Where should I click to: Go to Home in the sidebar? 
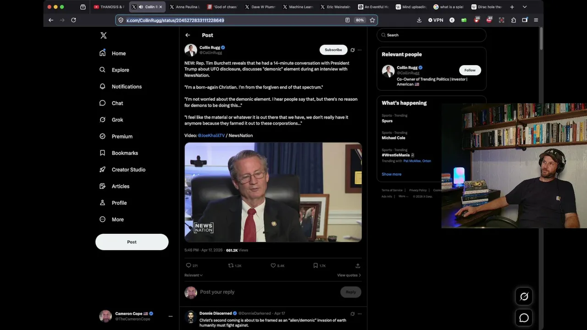click(x=113, y=53)
